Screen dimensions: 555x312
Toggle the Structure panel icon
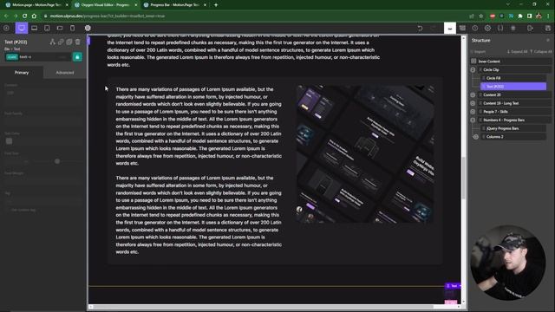click(x=462, y=28)
